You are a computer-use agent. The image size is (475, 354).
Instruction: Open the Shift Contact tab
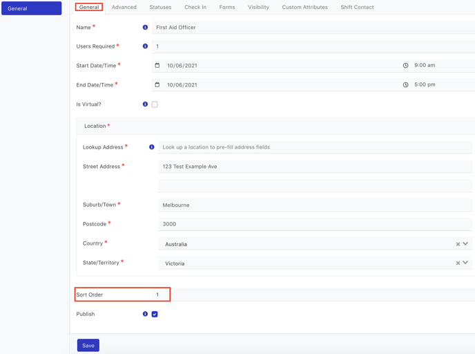(357, 7)
